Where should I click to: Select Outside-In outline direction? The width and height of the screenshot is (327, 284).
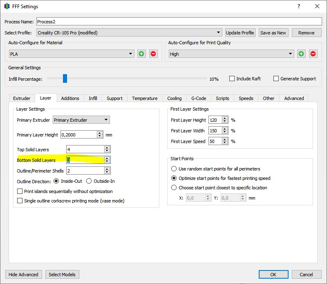(x=89, y=181)
